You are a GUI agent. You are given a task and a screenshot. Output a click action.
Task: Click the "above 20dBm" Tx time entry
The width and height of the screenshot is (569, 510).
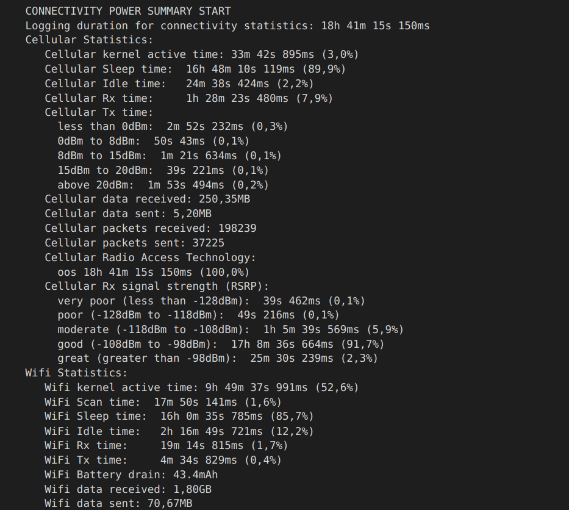[163, 185]
